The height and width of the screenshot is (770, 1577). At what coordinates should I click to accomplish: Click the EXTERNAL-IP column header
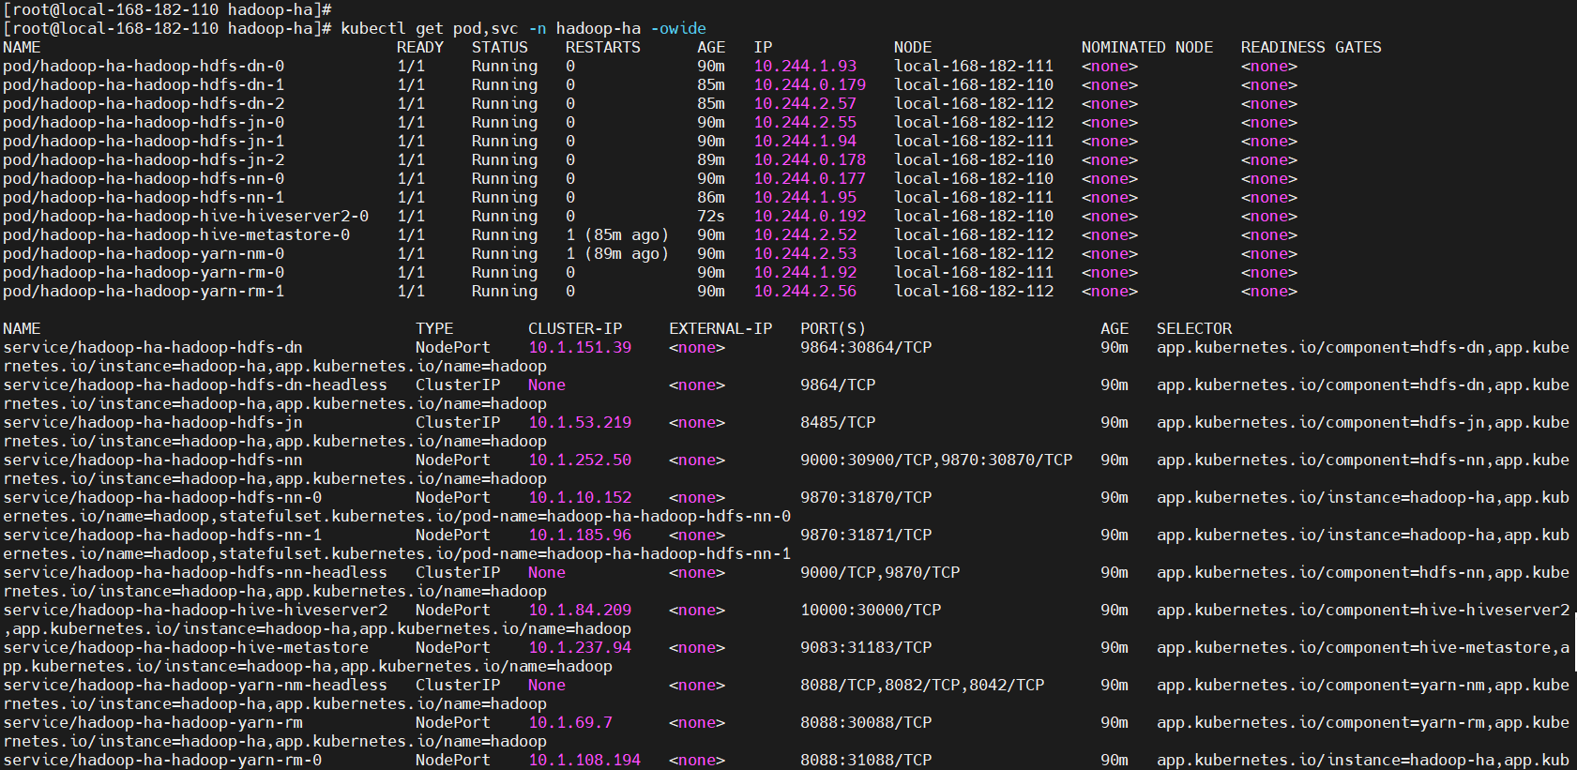720,329
